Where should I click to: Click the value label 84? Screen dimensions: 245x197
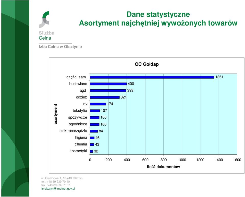tap(101, 131)
